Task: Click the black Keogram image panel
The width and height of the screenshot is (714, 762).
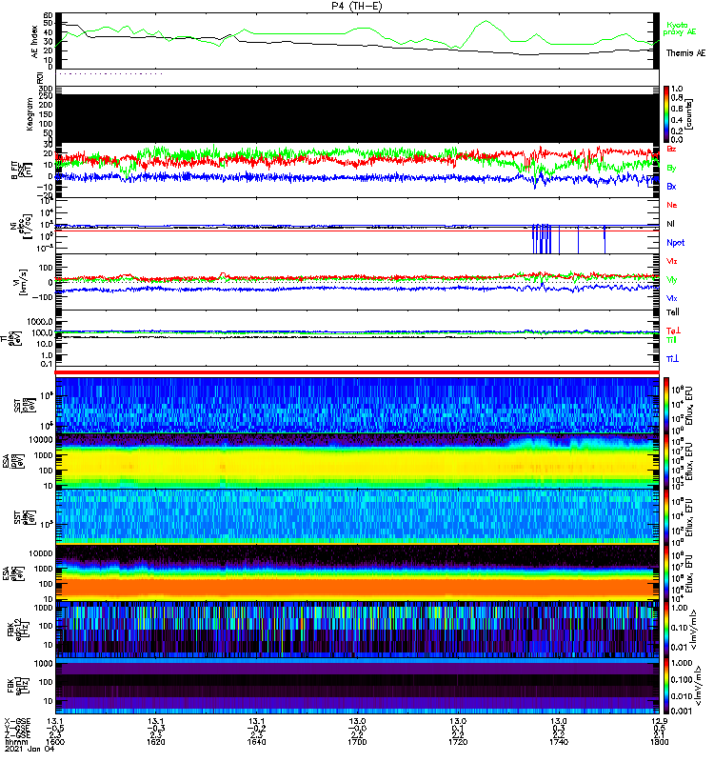Action: [357, 118]
